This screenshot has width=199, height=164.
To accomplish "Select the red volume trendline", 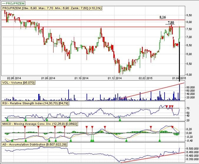I will 153,90.
